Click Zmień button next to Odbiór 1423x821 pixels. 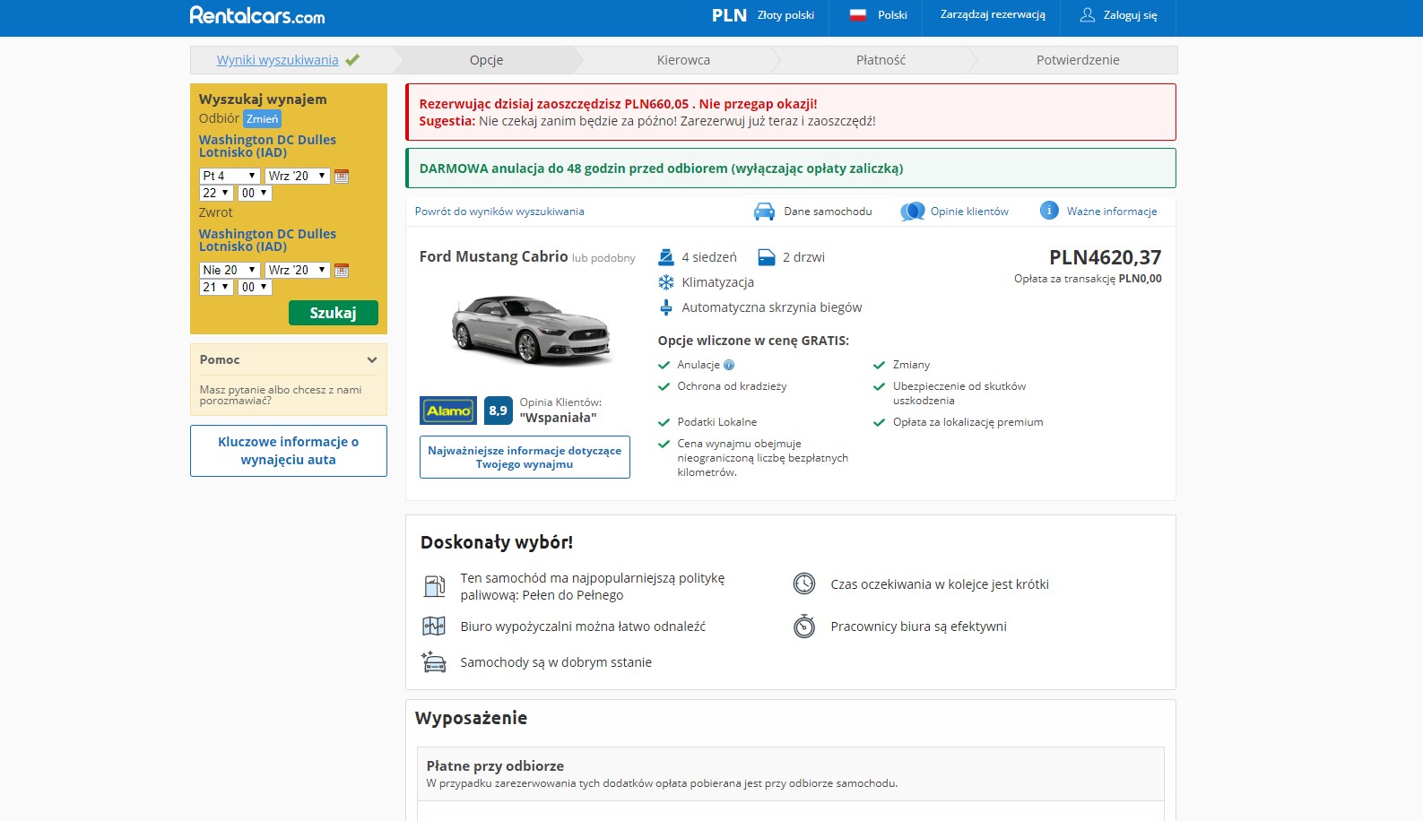click(262, 119)
